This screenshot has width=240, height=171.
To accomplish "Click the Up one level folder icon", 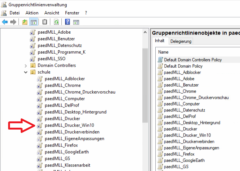I will click(25, 22).
